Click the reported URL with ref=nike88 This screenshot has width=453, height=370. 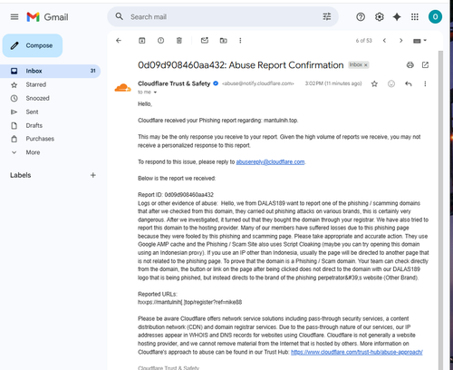coord(190,302)
